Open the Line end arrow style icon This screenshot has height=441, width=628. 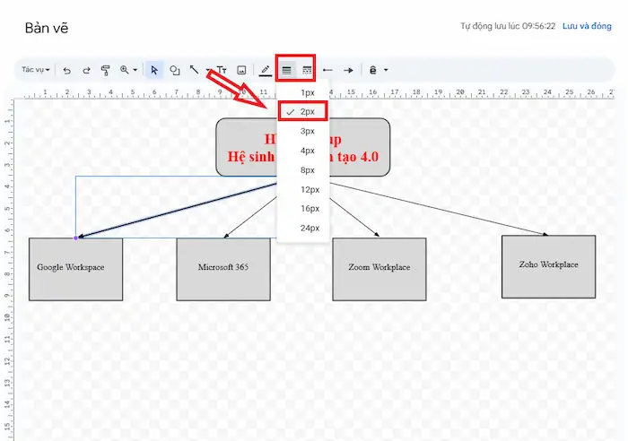pos(348,71)
